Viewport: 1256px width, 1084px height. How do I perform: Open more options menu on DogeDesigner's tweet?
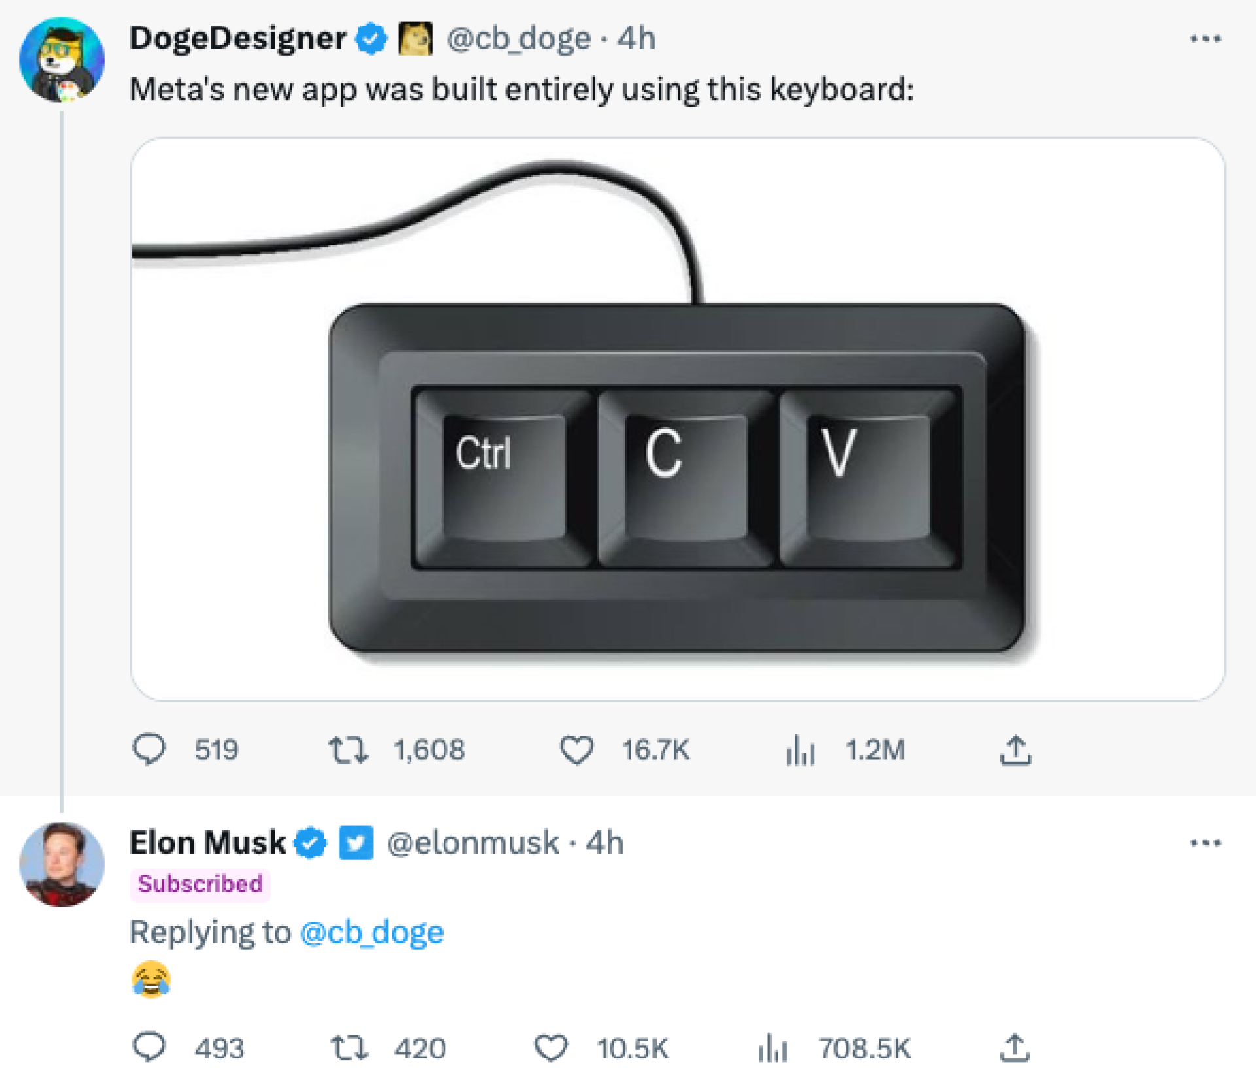point(1205,39)
